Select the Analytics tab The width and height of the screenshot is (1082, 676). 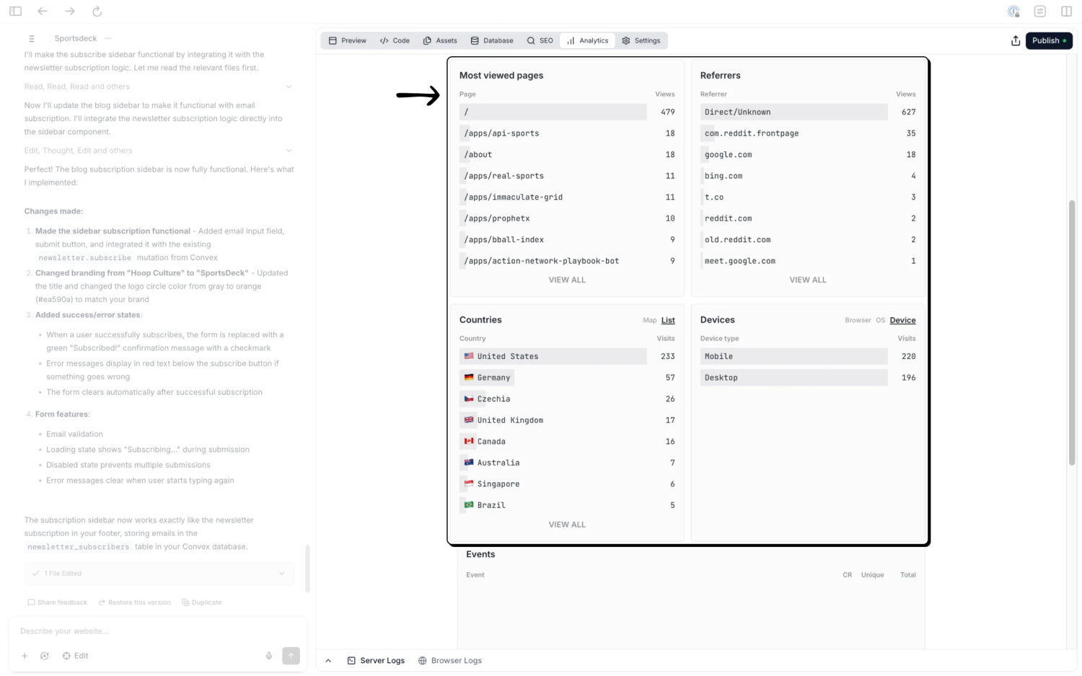pyautogui.click(x=587, y=40)
